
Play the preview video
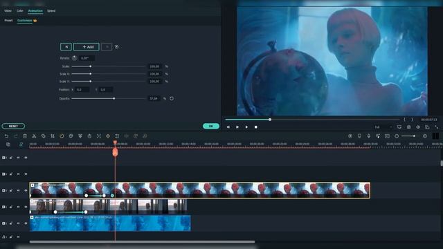pyautogui.click(x=246, y=127)
